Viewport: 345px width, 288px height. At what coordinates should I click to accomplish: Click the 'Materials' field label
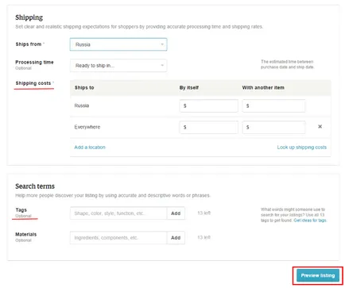click(26, 234)
